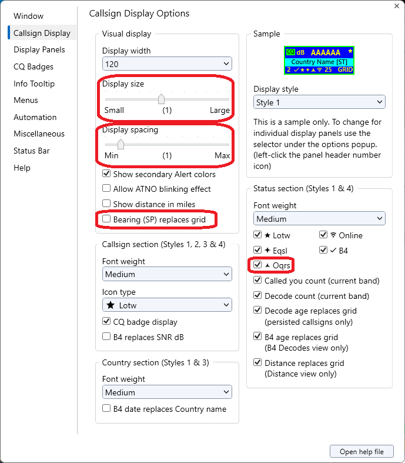405x463 pixels.
Task: Go to Miscellaneous settings
Action: pos(39,134)
